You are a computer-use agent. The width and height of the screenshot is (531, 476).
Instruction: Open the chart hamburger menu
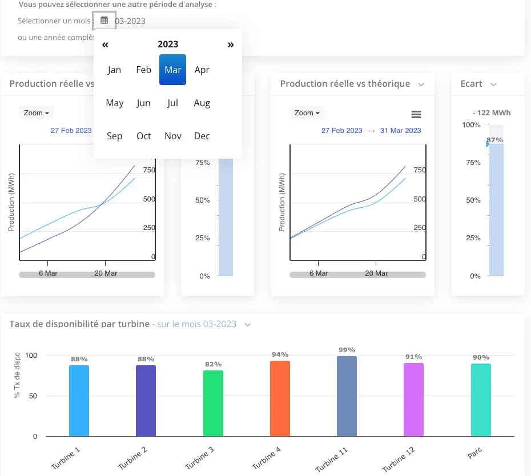click(x=416, y=115)
